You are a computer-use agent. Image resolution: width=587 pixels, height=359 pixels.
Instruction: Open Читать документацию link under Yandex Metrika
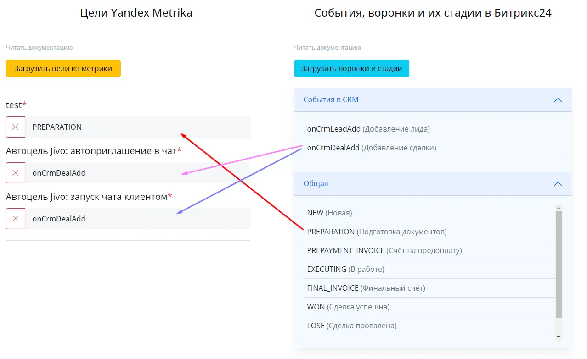click(39, 47)
